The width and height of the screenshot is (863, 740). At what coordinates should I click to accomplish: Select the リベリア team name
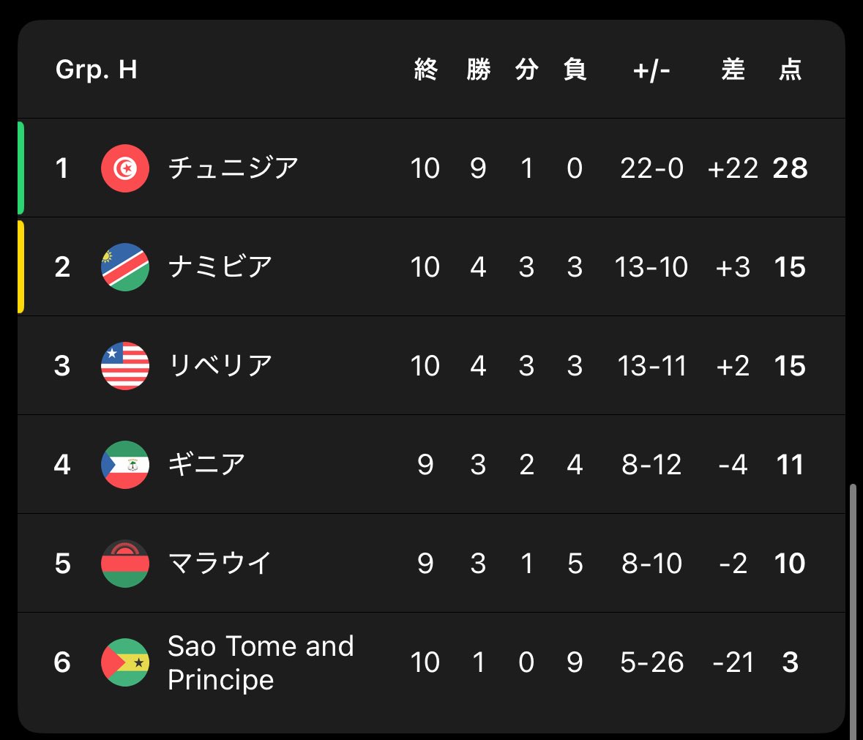220,366
